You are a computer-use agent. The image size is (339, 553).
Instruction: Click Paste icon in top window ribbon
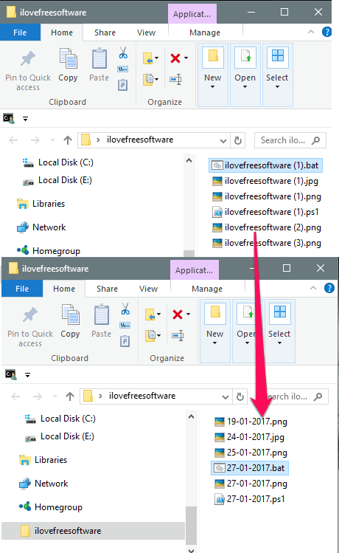99,58
